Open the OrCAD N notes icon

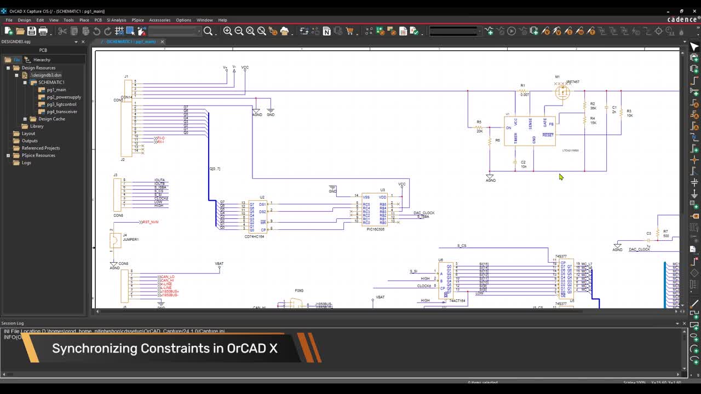[327, 31]
